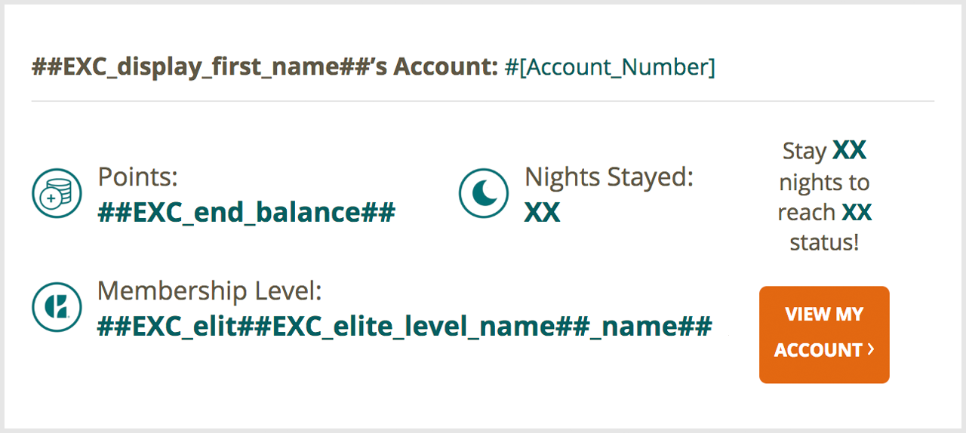966x433 pixels.
Task: Select the ##EXC_end_balance## points value
Action: (x=246, y=213)
